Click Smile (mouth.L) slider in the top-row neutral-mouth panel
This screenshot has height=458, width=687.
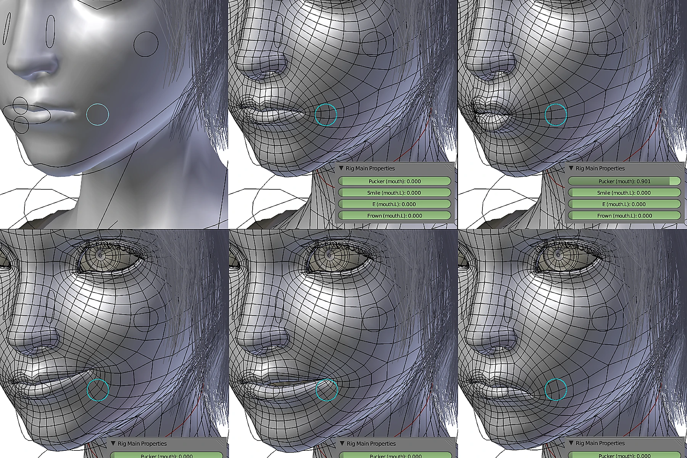tap(395, 193)
